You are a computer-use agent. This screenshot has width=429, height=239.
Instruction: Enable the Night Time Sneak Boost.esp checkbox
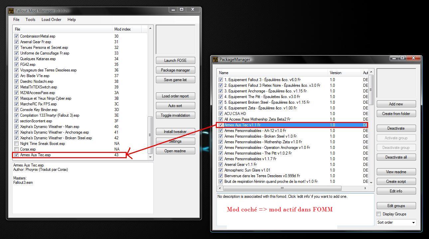tap(16, 144)
